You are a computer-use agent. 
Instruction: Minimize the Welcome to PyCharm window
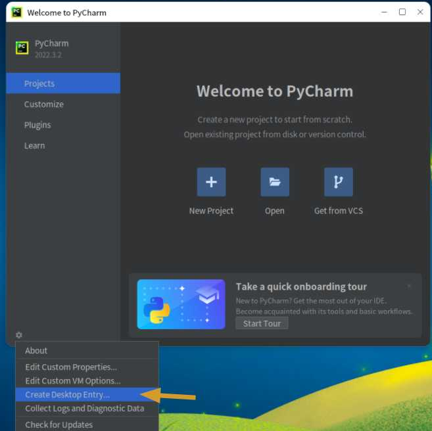pyautogui.click(x=385, y=12)
